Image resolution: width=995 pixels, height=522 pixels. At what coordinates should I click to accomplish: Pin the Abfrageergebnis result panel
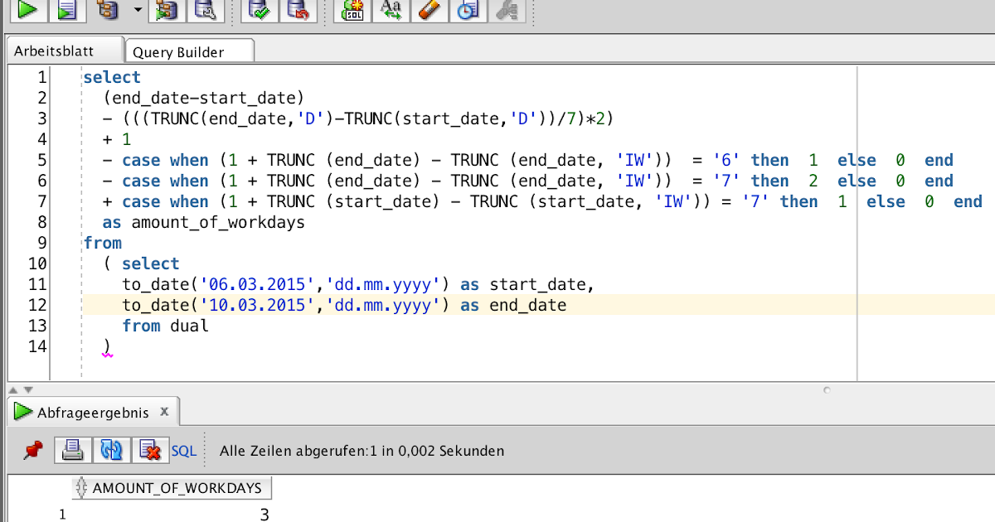(x=34, y=450)
